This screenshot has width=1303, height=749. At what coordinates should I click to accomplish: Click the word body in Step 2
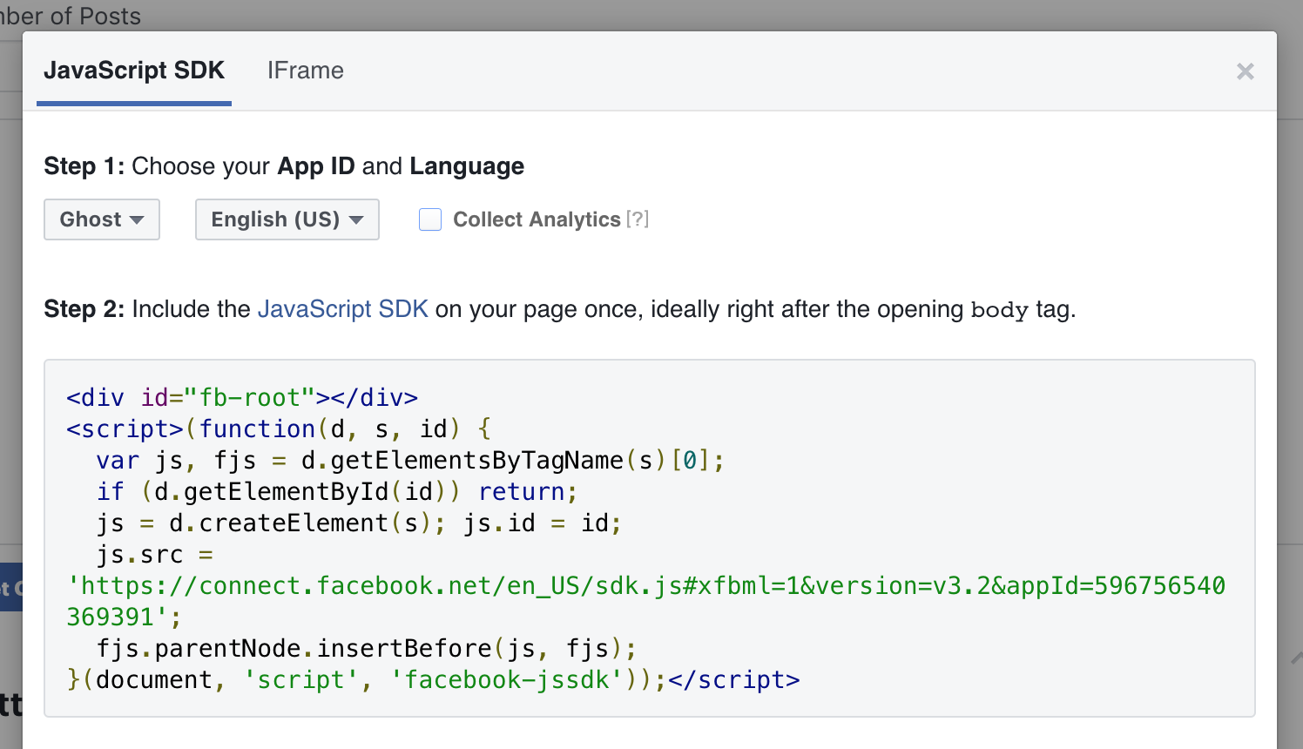click(999, 310)
